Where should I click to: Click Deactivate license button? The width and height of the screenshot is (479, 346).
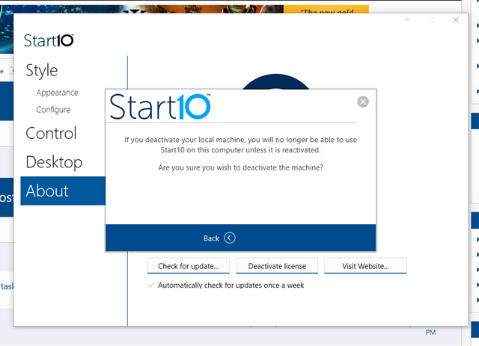coord(277,266)
